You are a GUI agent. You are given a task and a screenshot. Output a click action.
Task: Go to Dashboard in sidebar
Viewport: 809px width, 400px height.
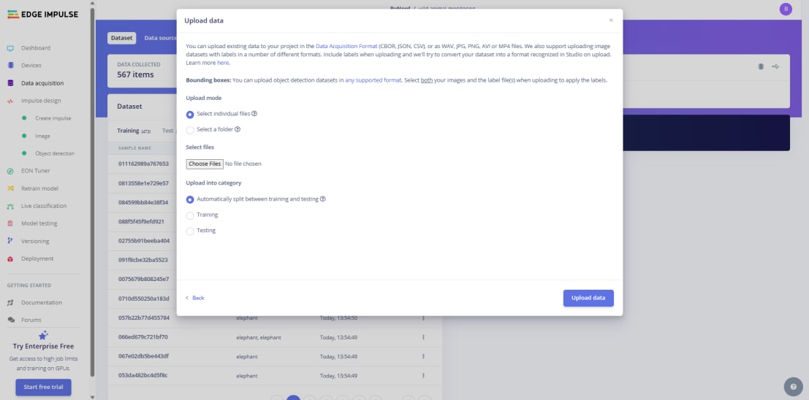pos(36,48)
